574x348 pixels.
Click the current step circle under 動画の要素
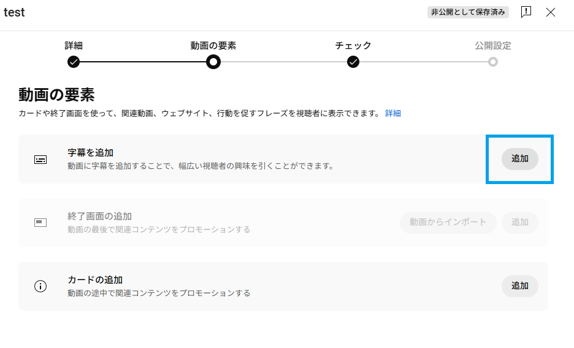click(213, 62)
